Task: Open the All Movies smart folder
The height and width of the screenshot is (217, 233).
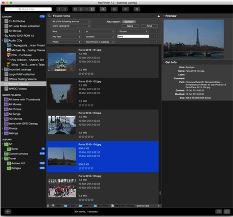Action: point(15,104)
